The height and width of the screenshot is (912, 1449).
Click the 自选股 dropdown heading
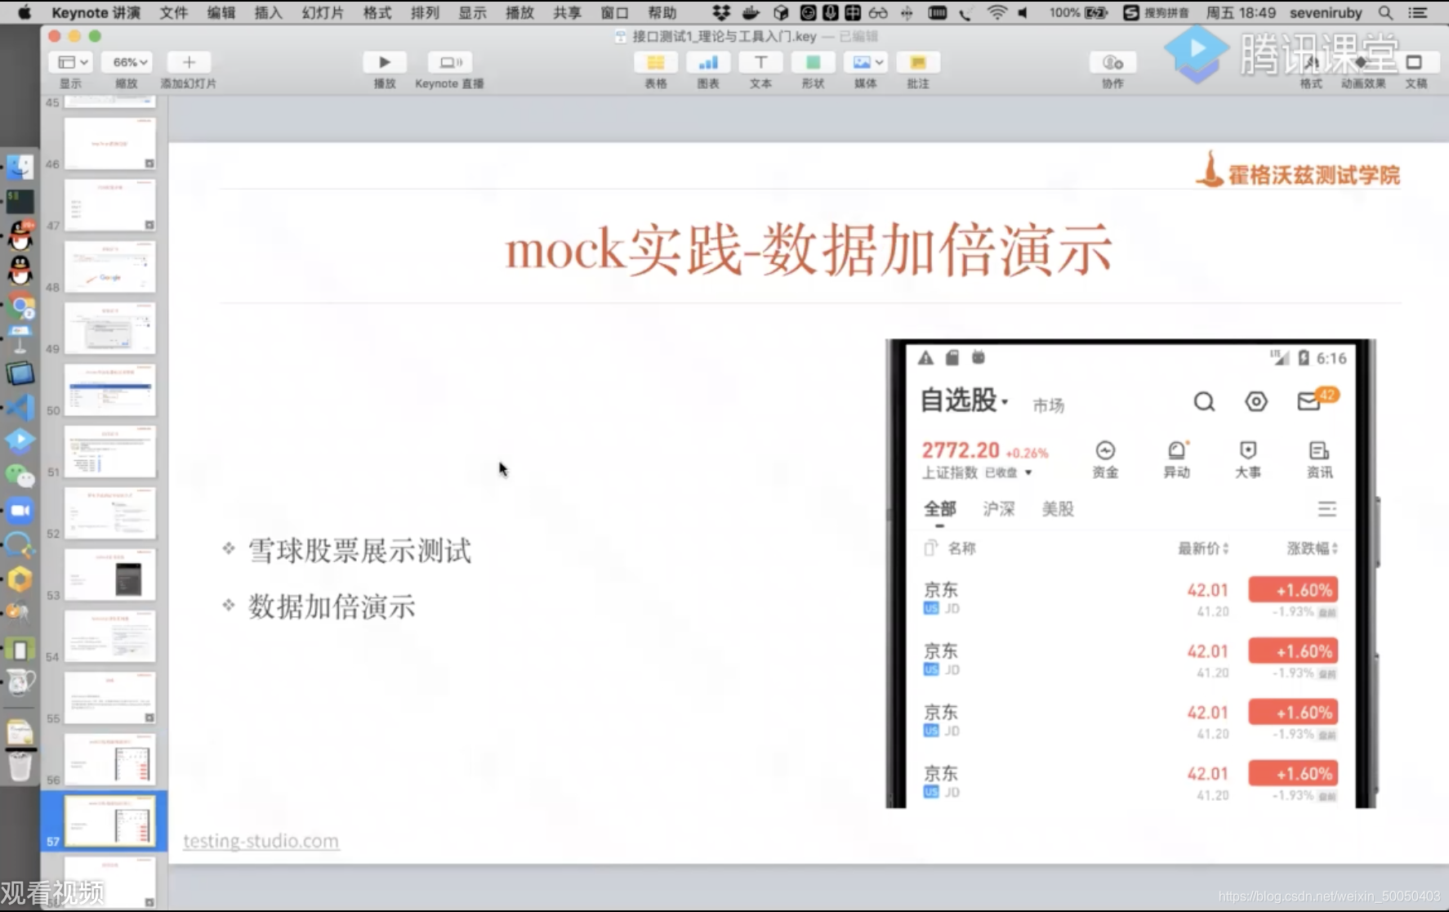(x=964, y=401)
